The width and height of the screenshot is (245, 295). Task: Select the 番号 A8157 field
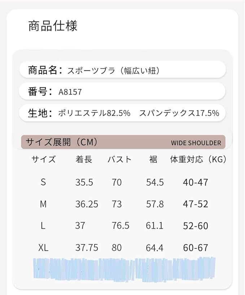pyautogui.click(x=122, y=92)
